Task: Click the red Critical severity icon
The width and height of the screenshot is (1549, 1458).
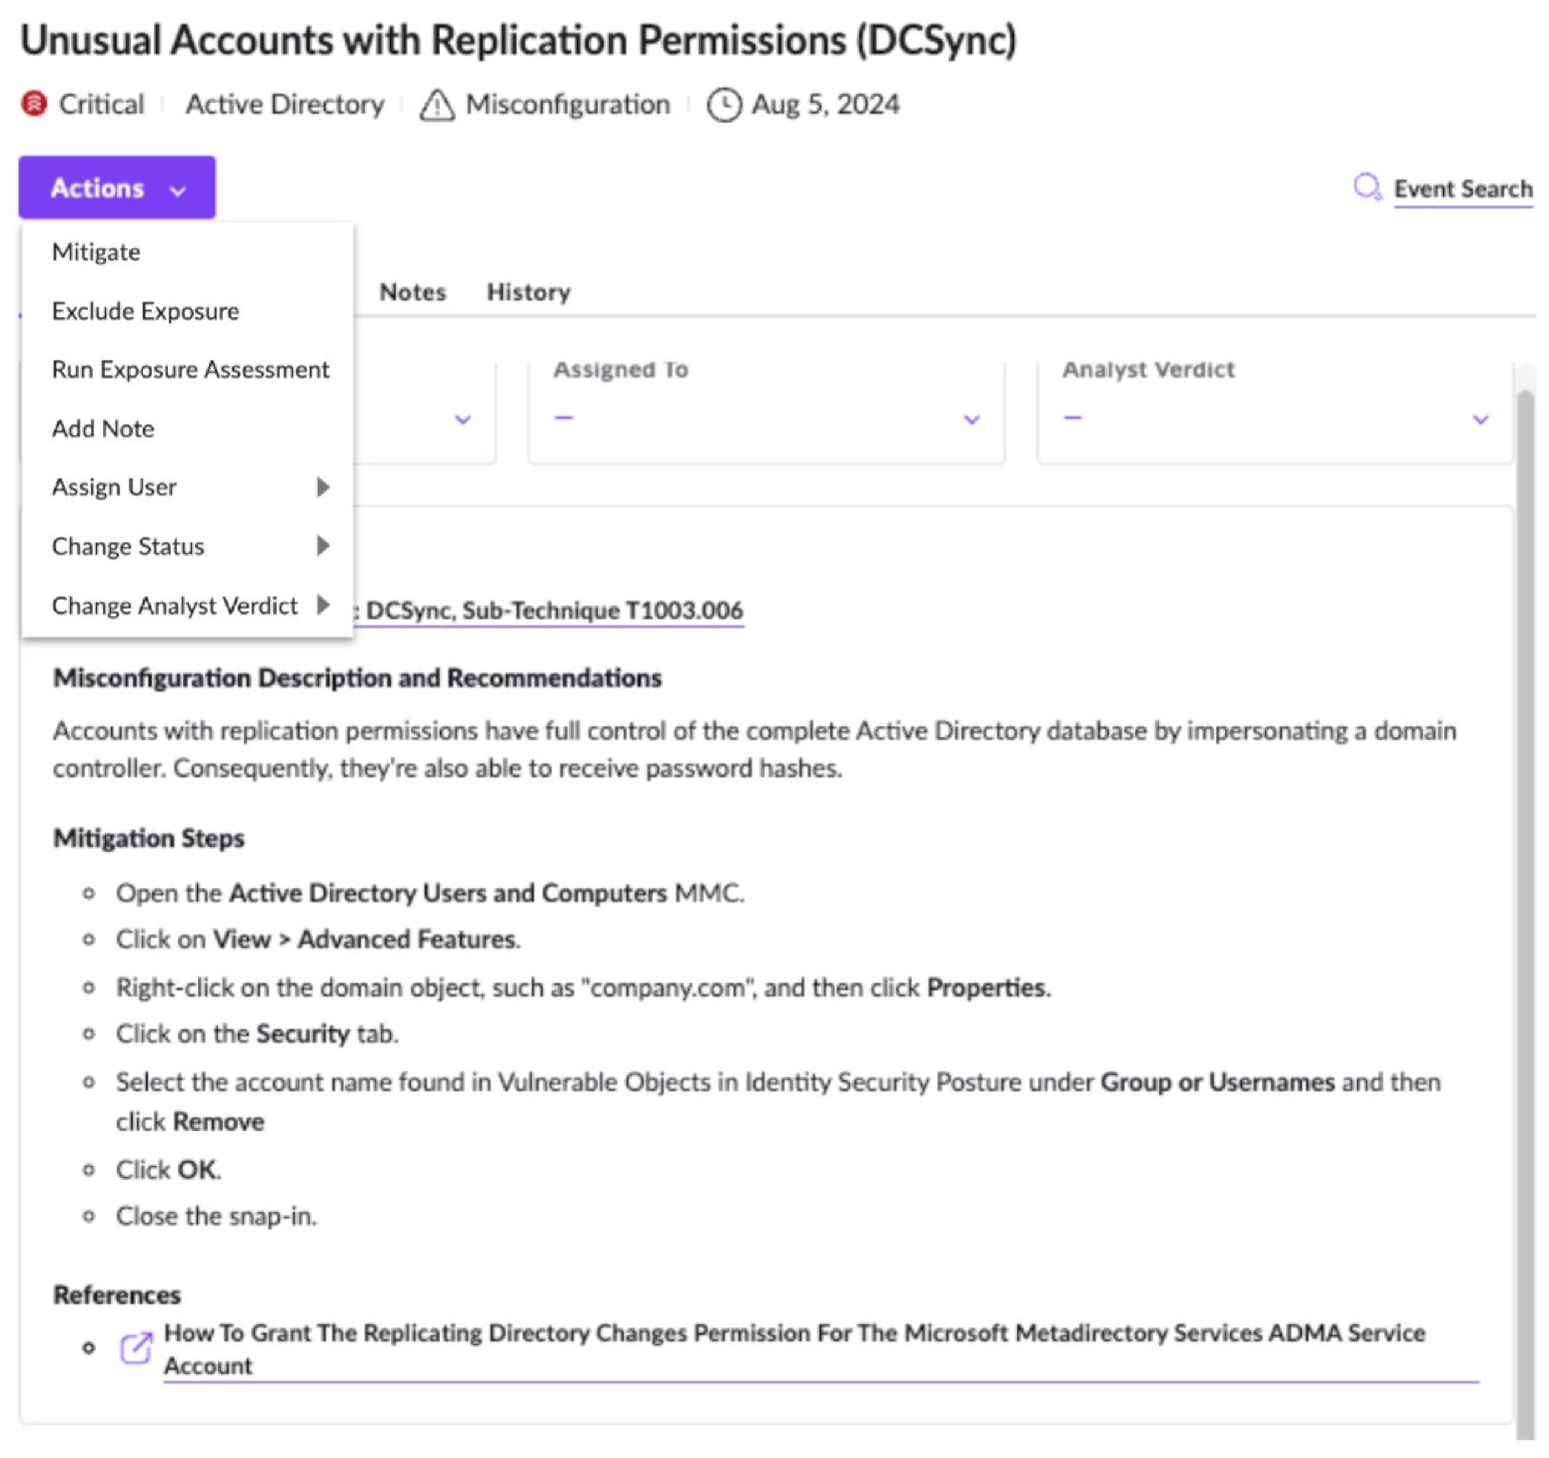Action: coord(34,103)
